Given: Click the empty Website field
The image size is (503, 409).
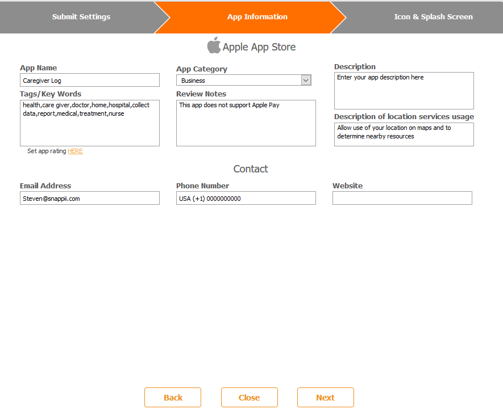Looking at the screenshot, I should click(x=402, y=198).
